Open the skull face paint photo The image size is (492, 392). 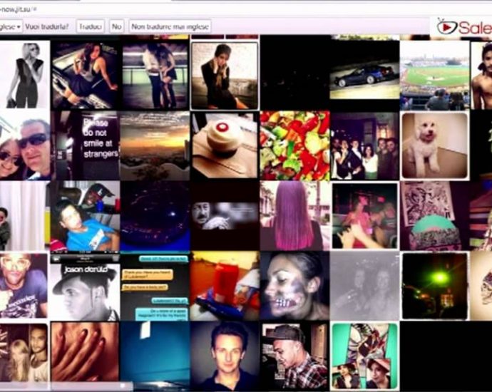tap(294, 286)
